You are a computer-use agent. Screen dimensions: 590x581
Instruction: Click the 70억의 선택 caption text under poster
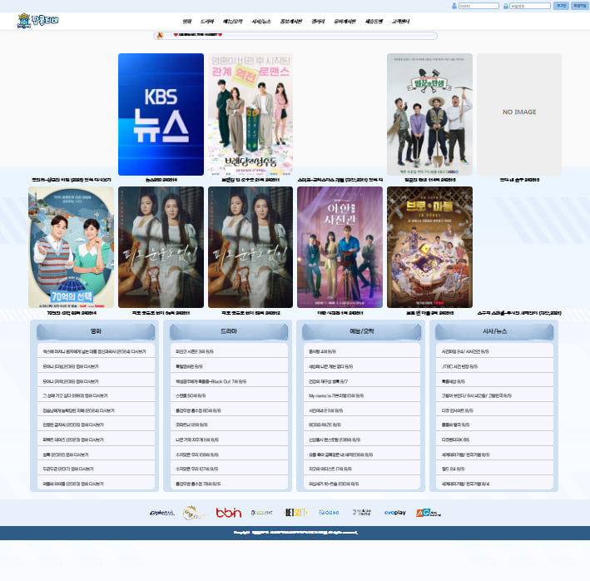click(x=71, y=313)
